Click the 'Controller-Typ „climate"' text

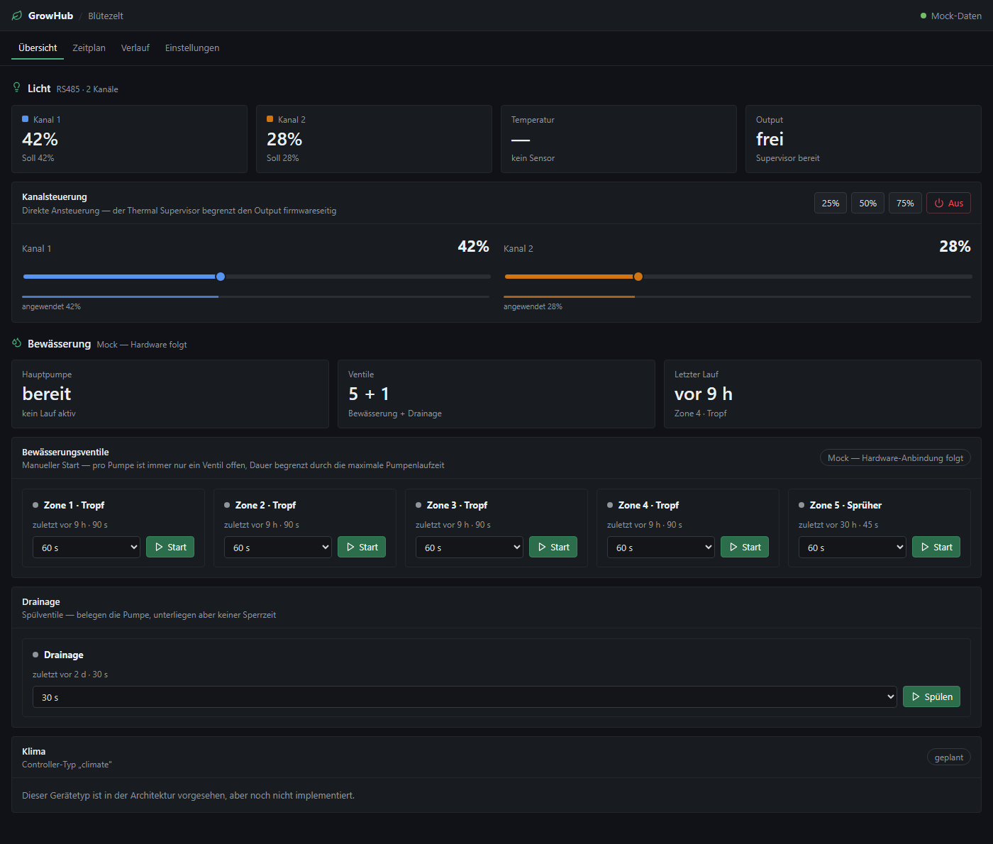tap(67, 765)
